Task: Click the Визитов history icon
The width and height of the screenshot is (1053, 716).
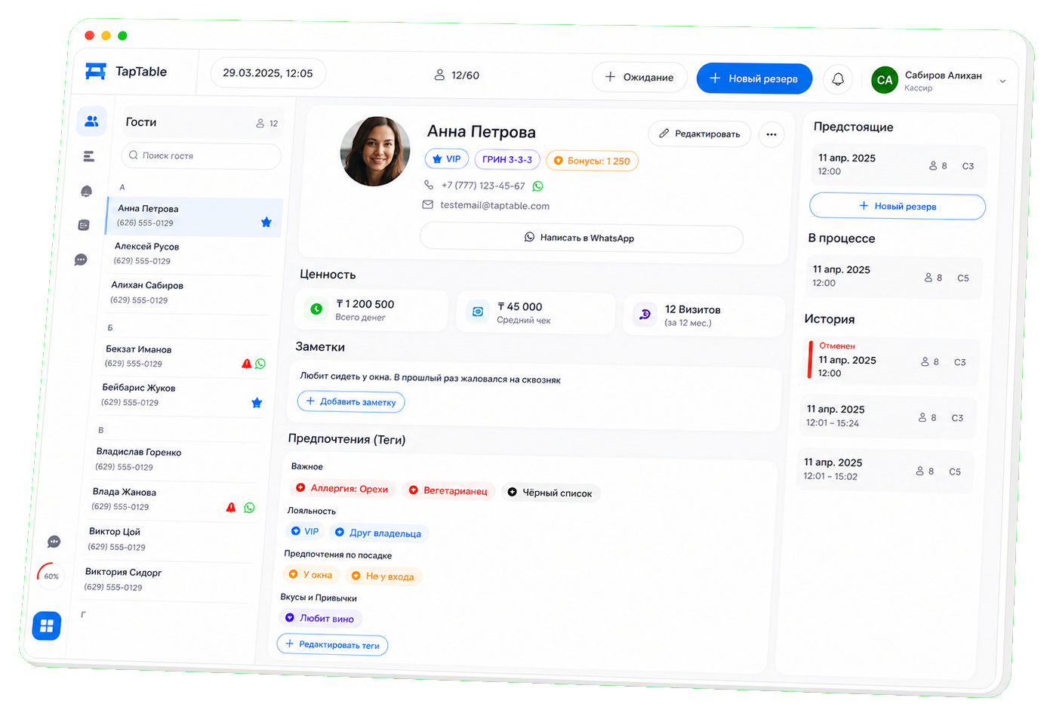Action: (645, 314)
